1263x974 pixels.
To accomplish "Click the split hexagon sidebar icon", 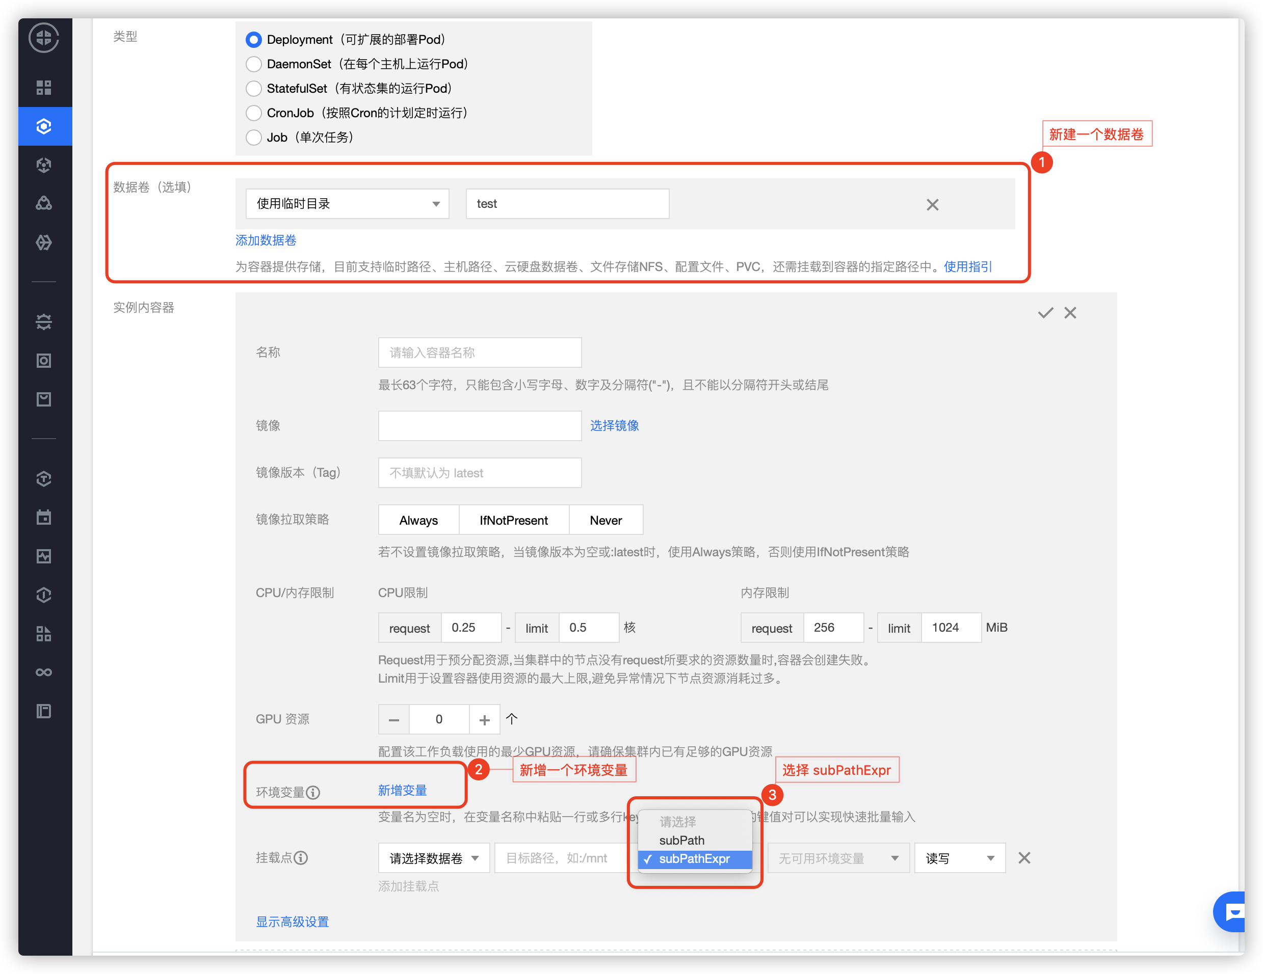I will (44, 241).
